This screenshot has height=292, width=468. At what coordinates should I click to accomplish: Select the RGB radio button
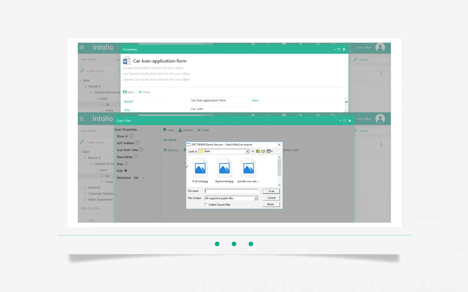click(x=126, y=171)
